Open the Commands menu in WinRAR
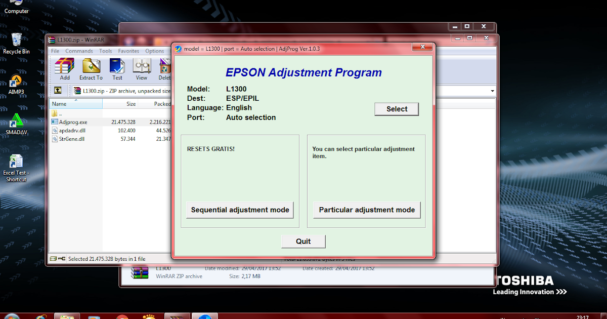The image size is (607, 319). click(79, 51)
